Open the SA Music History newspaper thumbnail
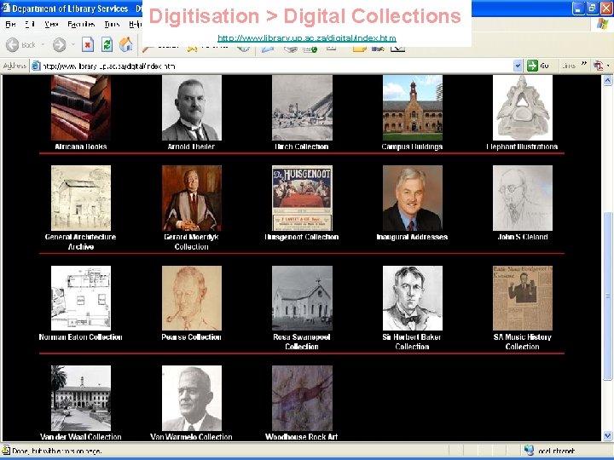 click(523, 298)
